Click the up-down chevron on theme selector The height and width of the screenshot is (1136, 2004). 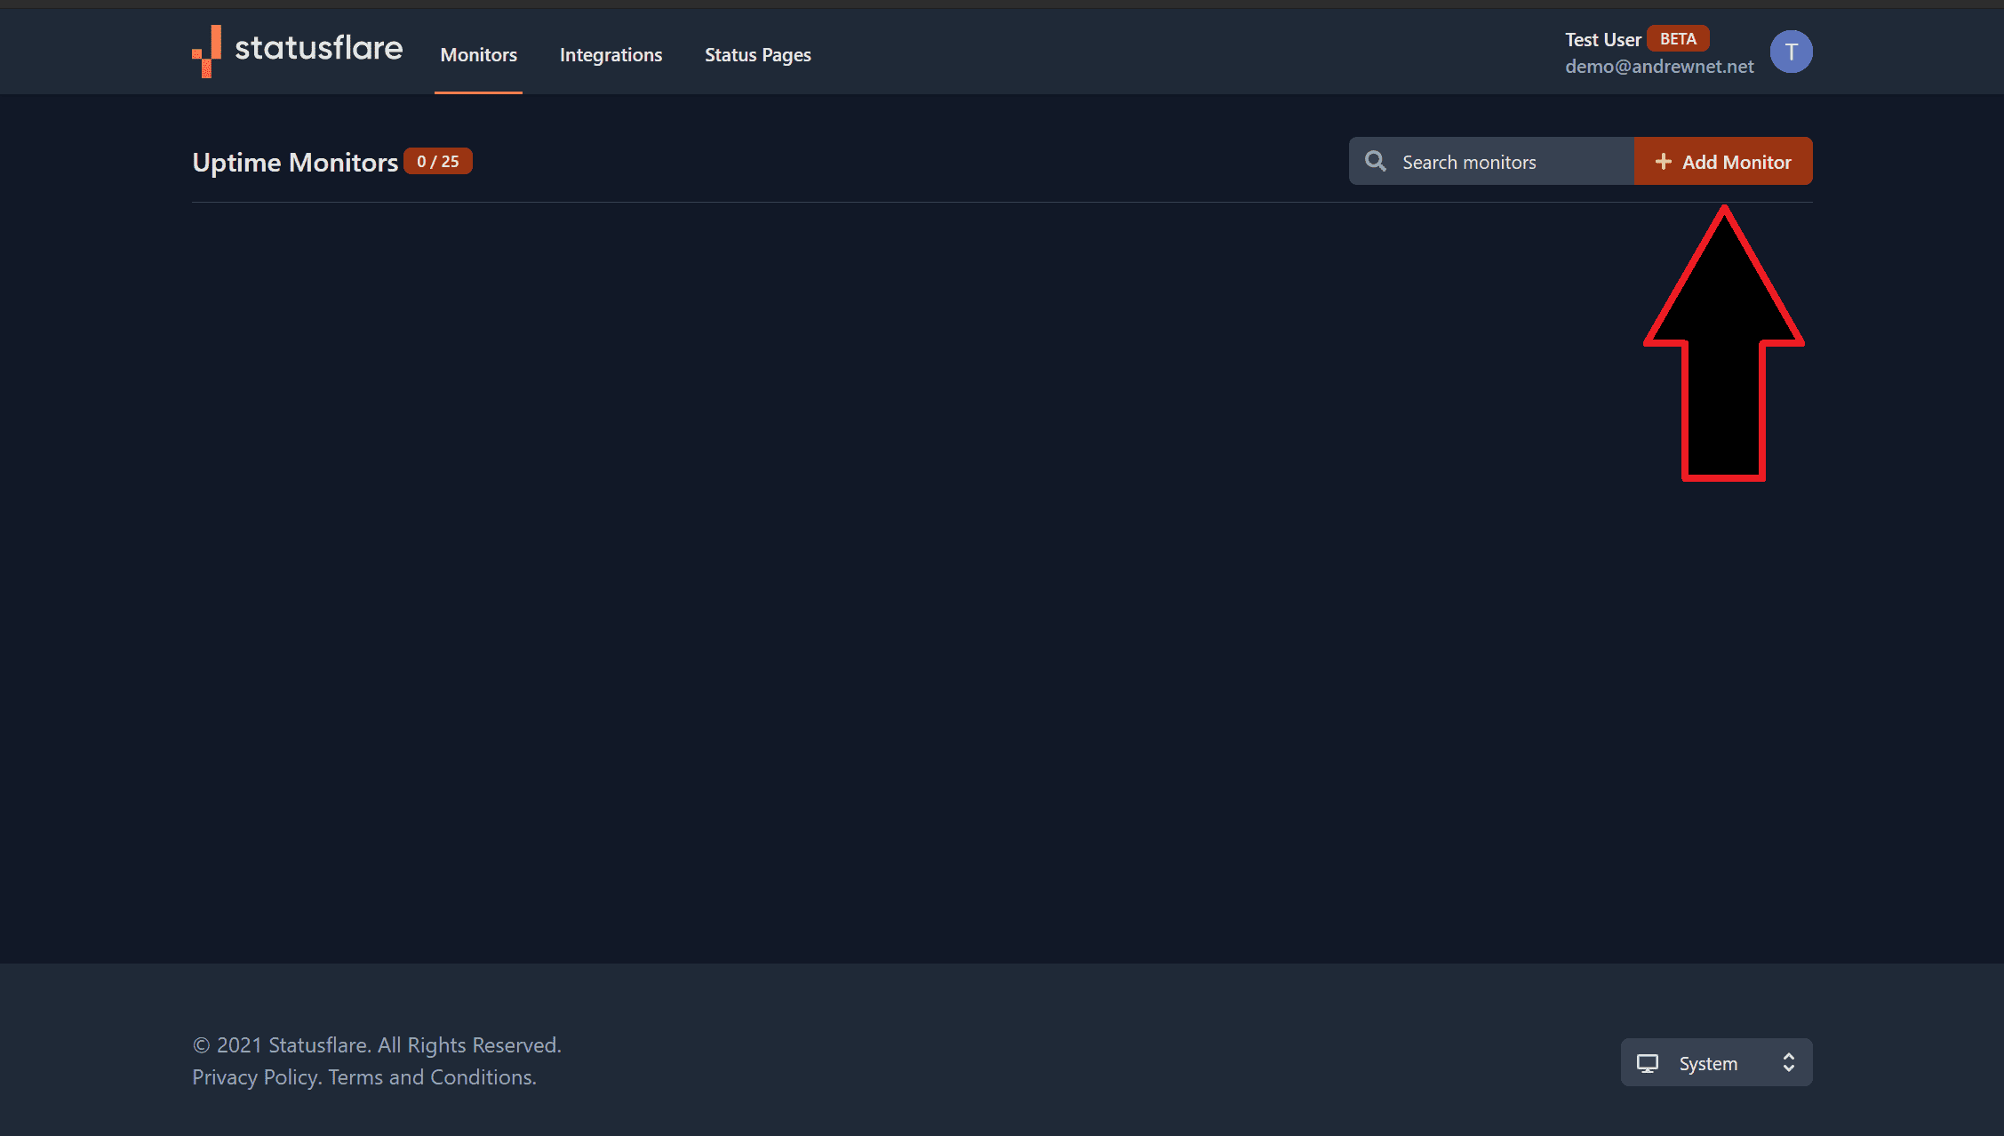pyautogui.click(x=1788, y=1063)
